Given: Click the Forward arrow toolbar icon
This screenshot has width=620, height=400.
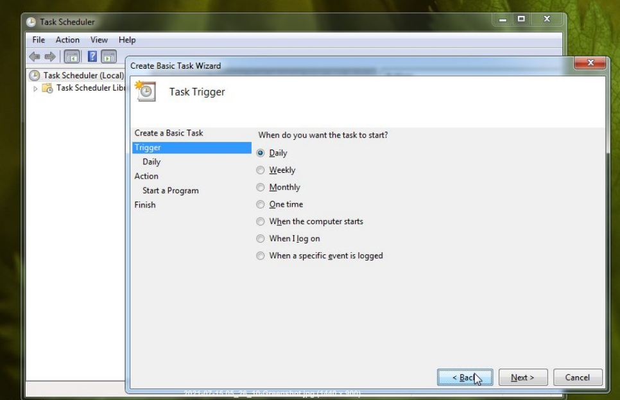Looking at the screenshot, I should tap(50, 57).
